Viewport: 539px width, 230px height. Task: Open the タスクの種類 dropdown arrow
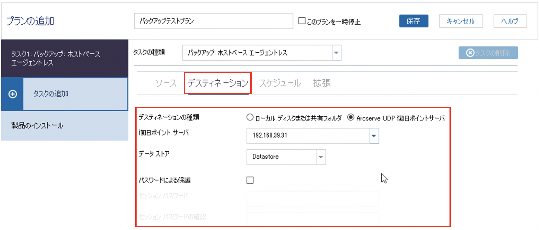[x=336, y=53]
